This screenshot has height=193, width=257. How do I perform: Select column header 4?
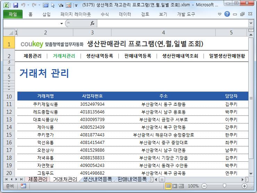[164, 32]
